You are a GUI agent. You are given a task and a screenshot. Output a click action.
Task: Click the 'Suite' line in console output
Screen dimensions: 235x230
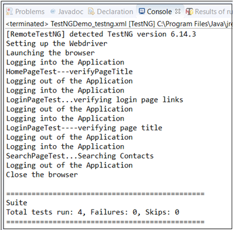16,202
